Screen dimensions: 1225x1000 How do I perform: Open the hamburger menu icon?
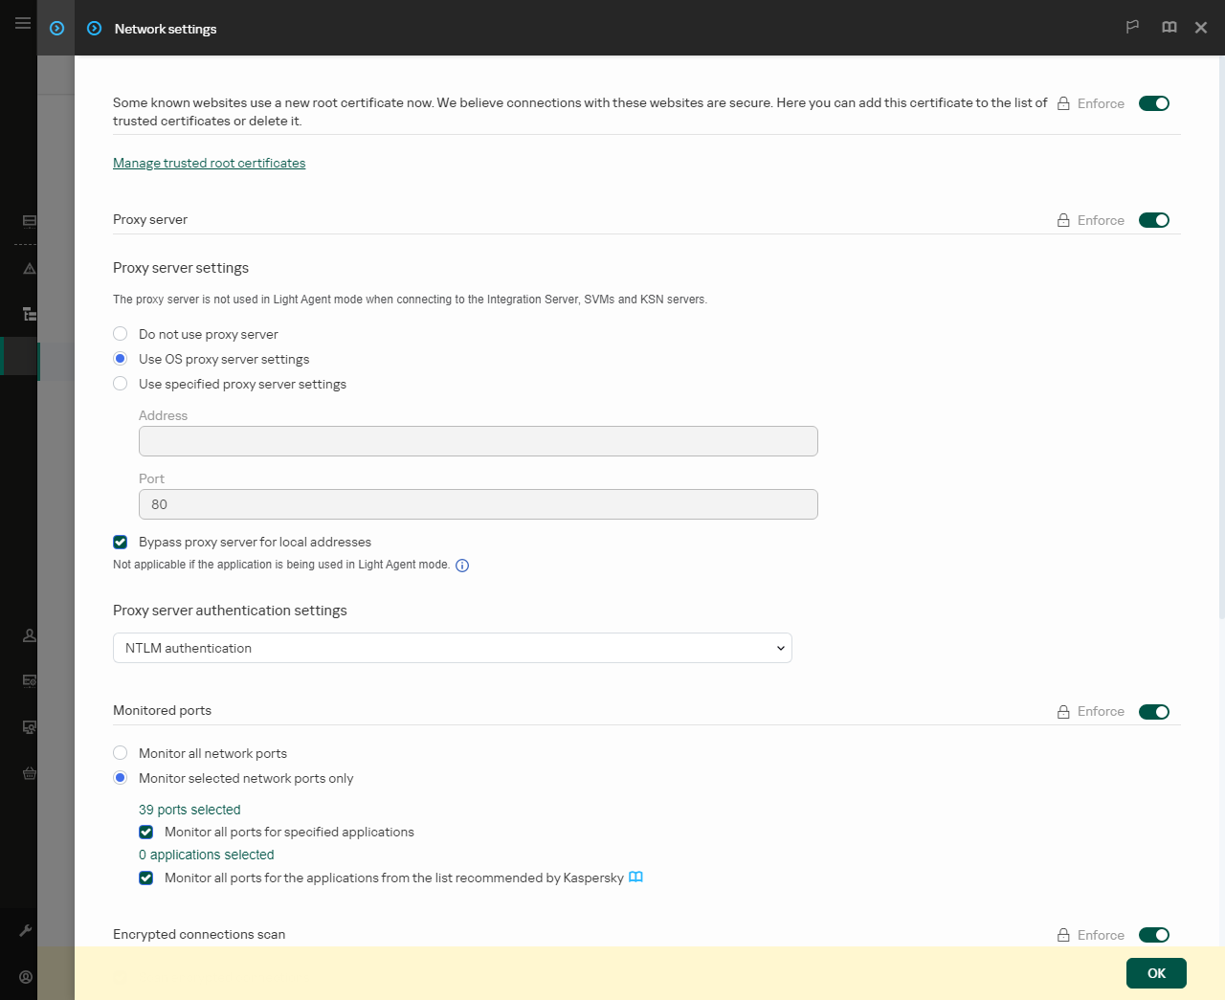click(23, 23)
